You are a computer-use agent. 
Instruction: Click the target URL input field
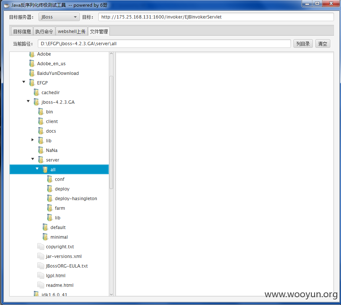pos(216,17)
